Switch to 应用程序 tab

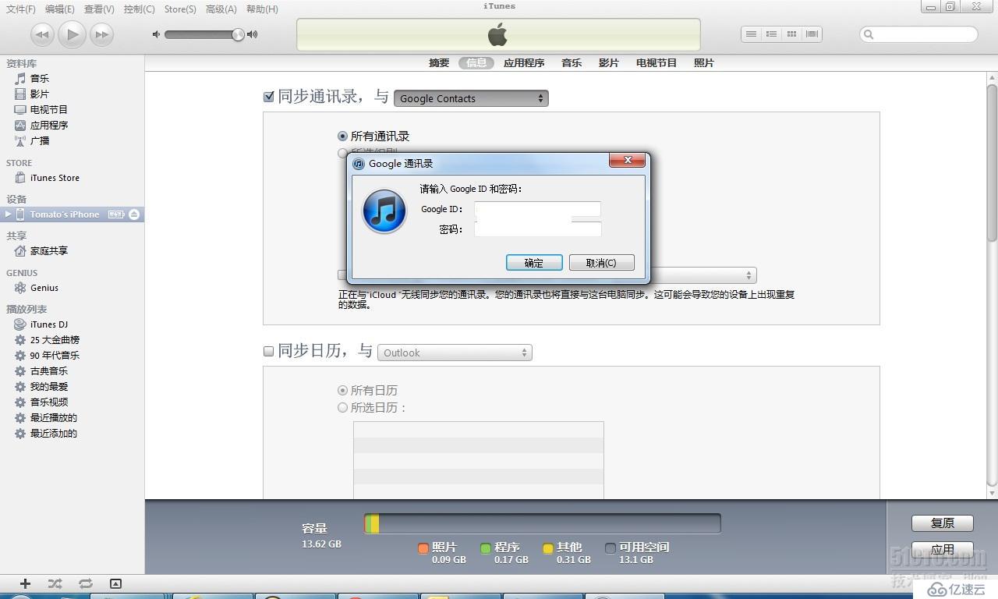click(524, 63)
